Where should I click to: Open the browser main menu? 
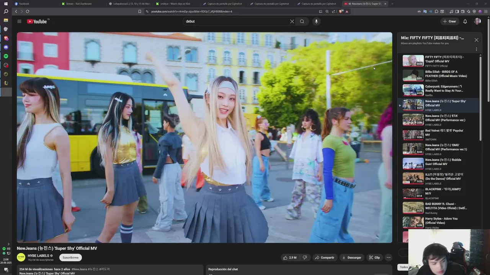pyautogui.click(x=486, y=11)
